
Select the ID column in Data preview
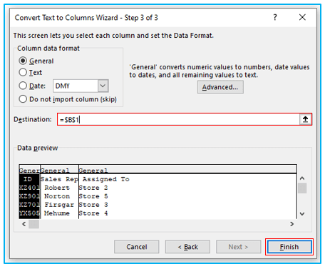(29, 191)
